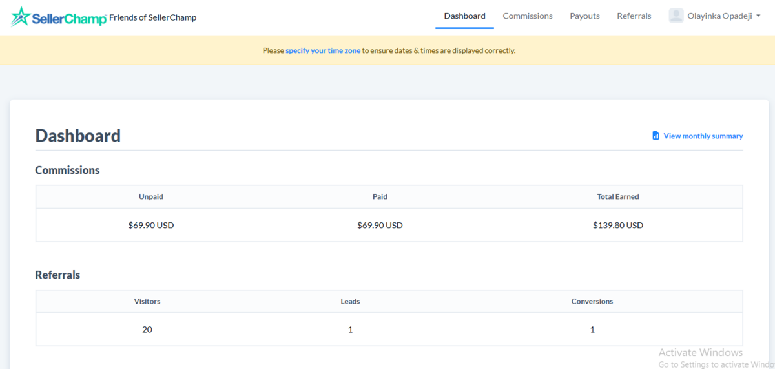This screenshot has width=775, height=369.
Task: Switch to the Dashboard tab
Action: [464, 16]
